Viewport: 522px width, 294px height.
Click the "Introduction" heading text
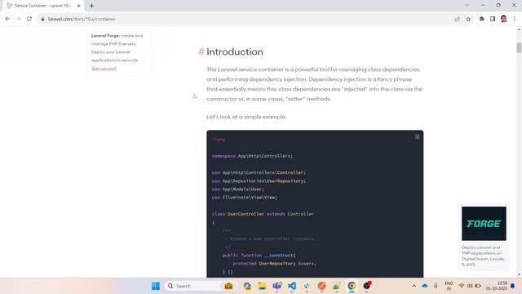pos(235,51)
